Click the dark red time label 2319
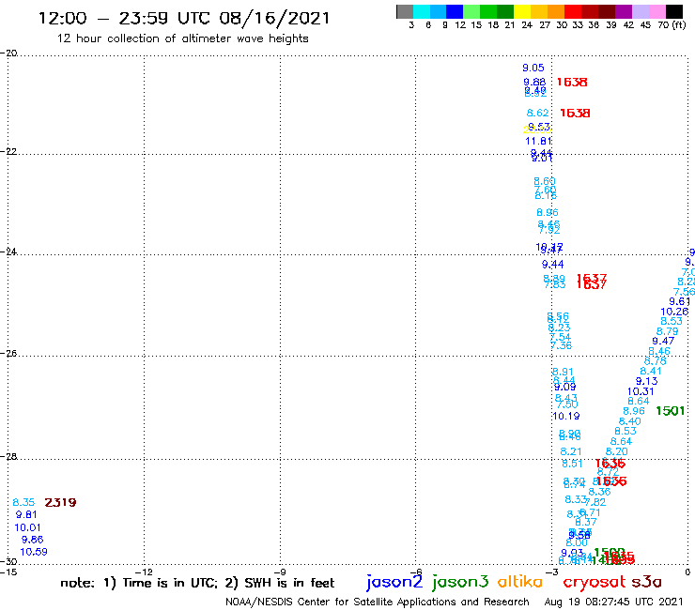Screen dimensions: 695x610 (61, 502)
